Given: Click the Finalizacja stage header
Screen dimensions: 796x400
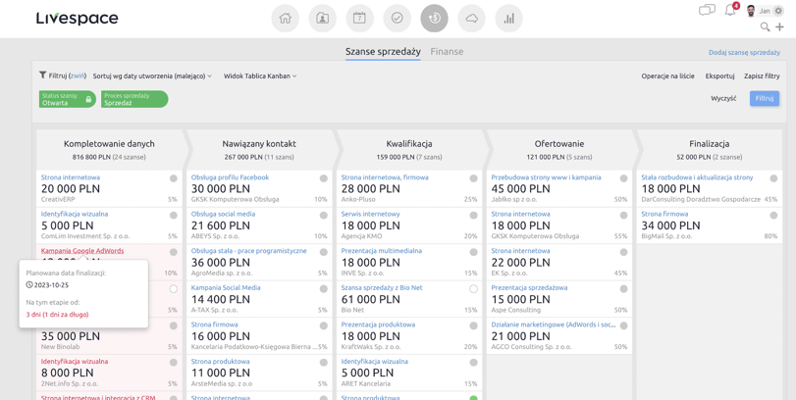Looking at the screenshot, I should coord(710,150).
